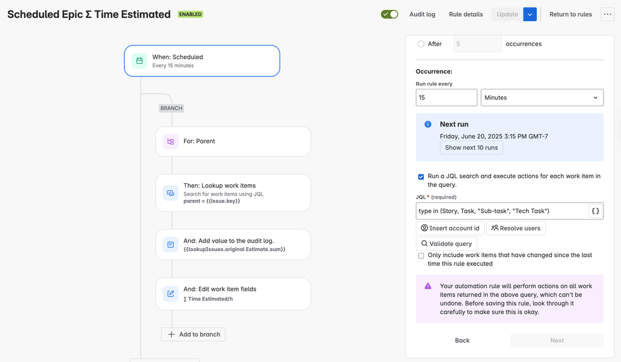Screen dimensions: 621x362
Task: Click the Back button
Action: [462, 340]
